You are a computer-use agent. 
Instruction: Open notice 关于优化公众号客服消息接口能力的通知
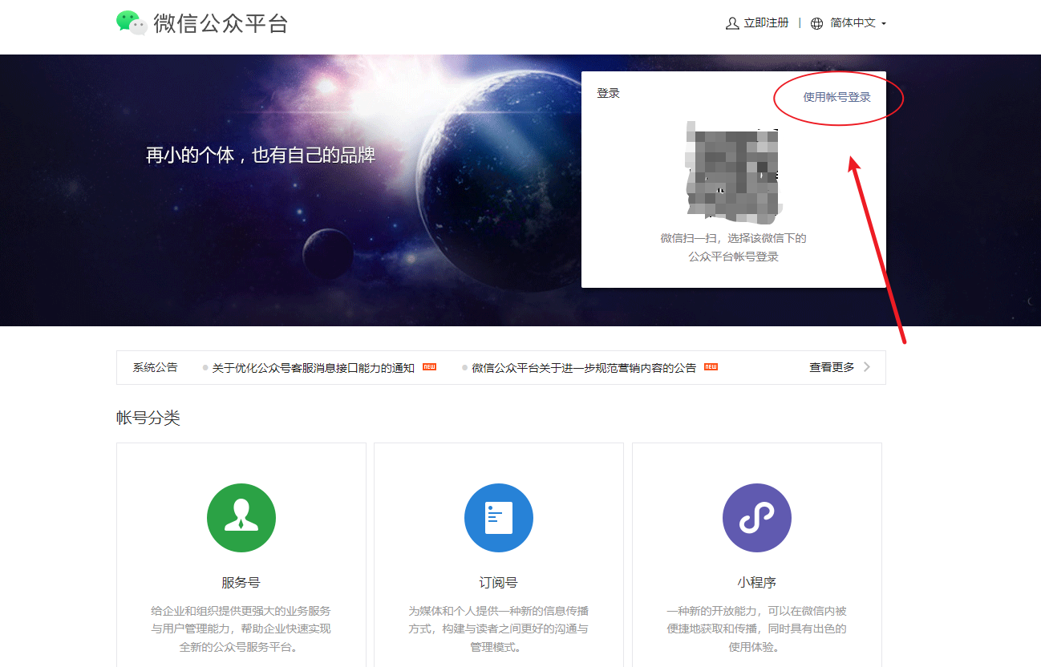click(x=314, y=368)
